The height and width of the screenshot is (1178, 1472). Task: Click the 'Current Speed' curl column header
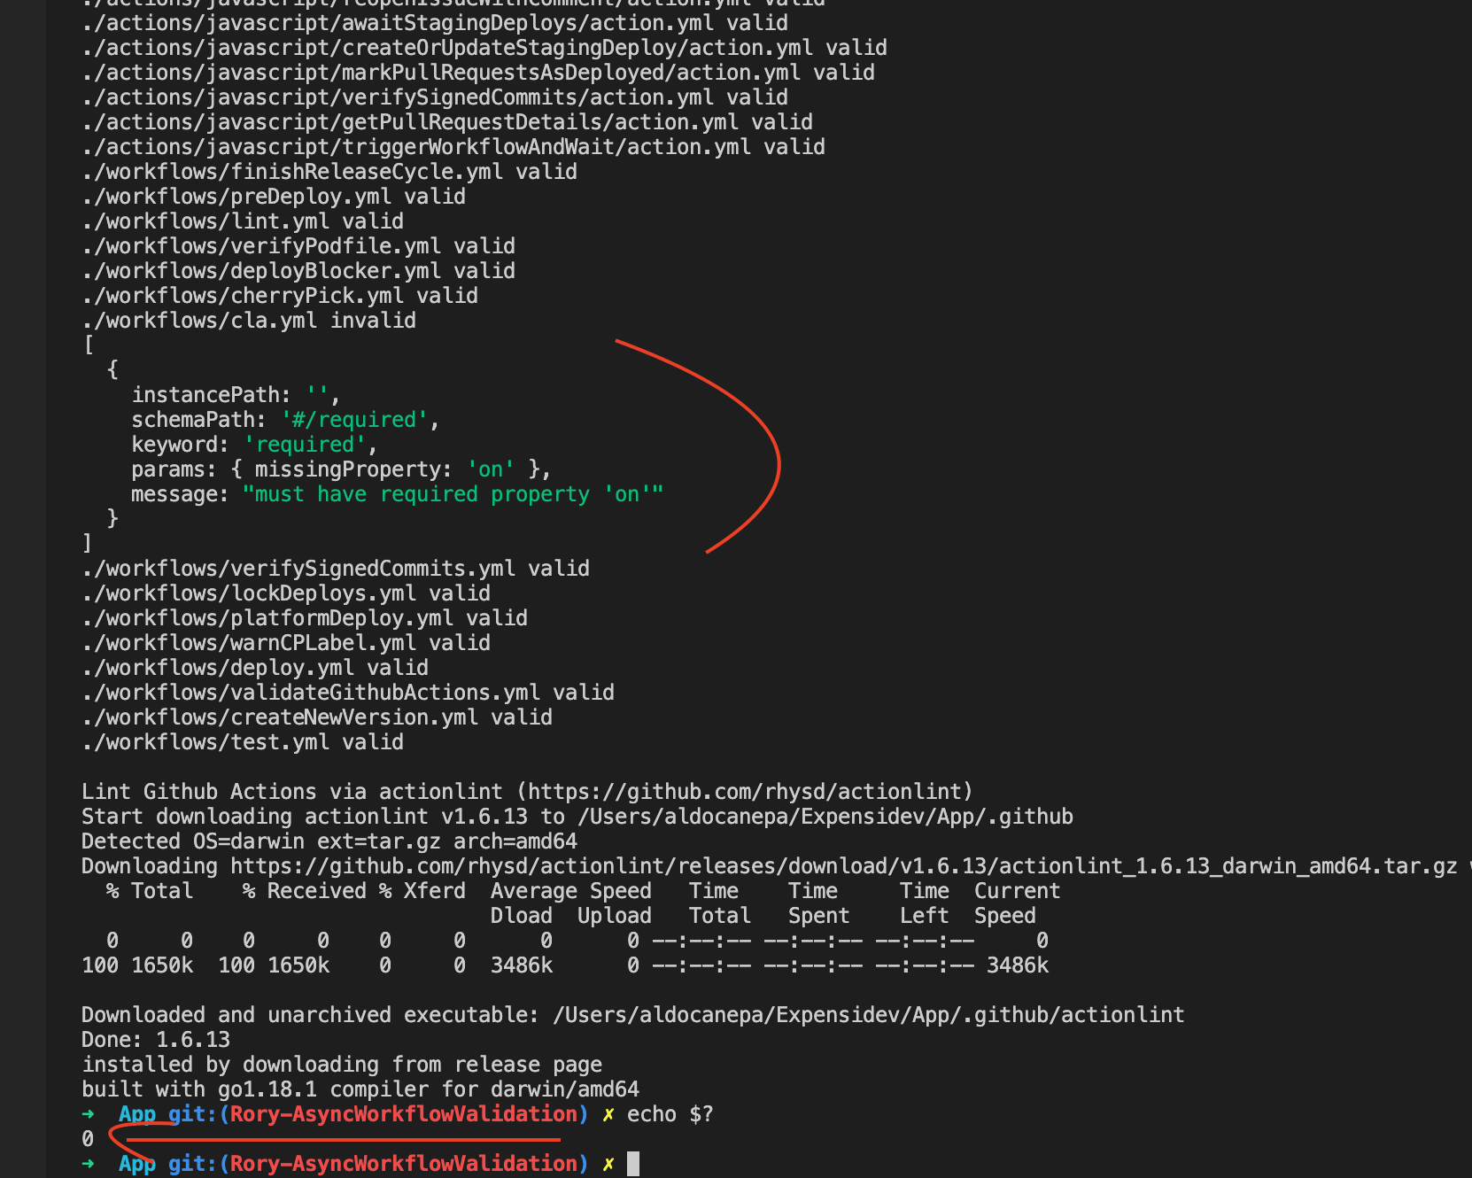1018,903
